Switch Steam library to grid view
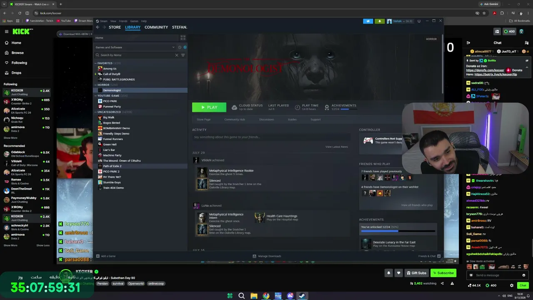Screen dimensions: 533x300 [x=183, y=37]
